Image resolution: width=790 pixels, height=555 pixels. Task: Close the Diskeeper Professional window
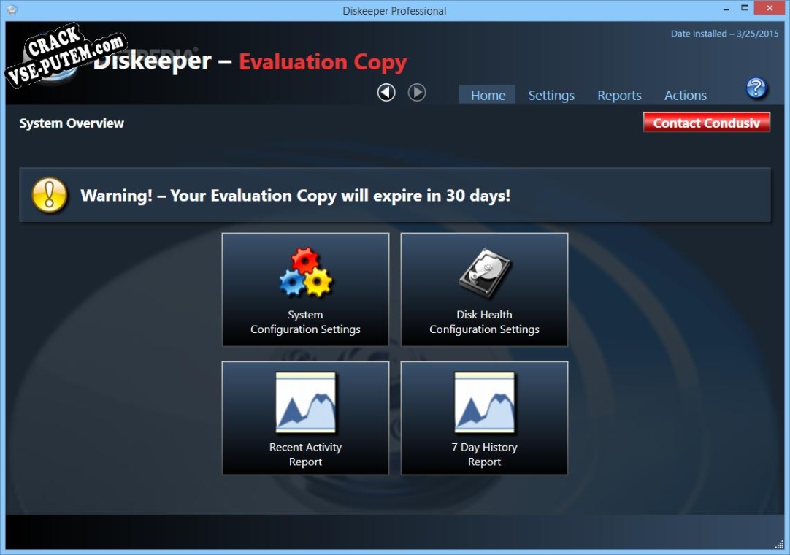[770, 8]
